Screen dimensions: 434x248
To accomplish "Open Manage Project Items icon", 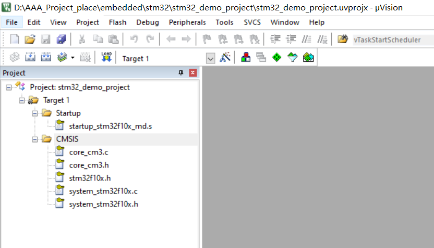I will click(246, 57).
